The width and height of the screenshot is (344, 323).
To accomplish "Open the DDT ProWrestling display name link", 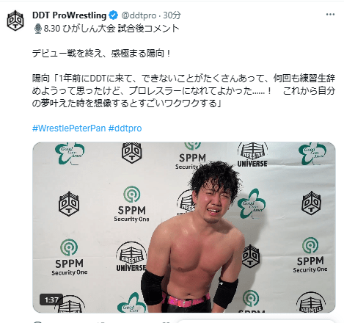I will coord(69,15).
